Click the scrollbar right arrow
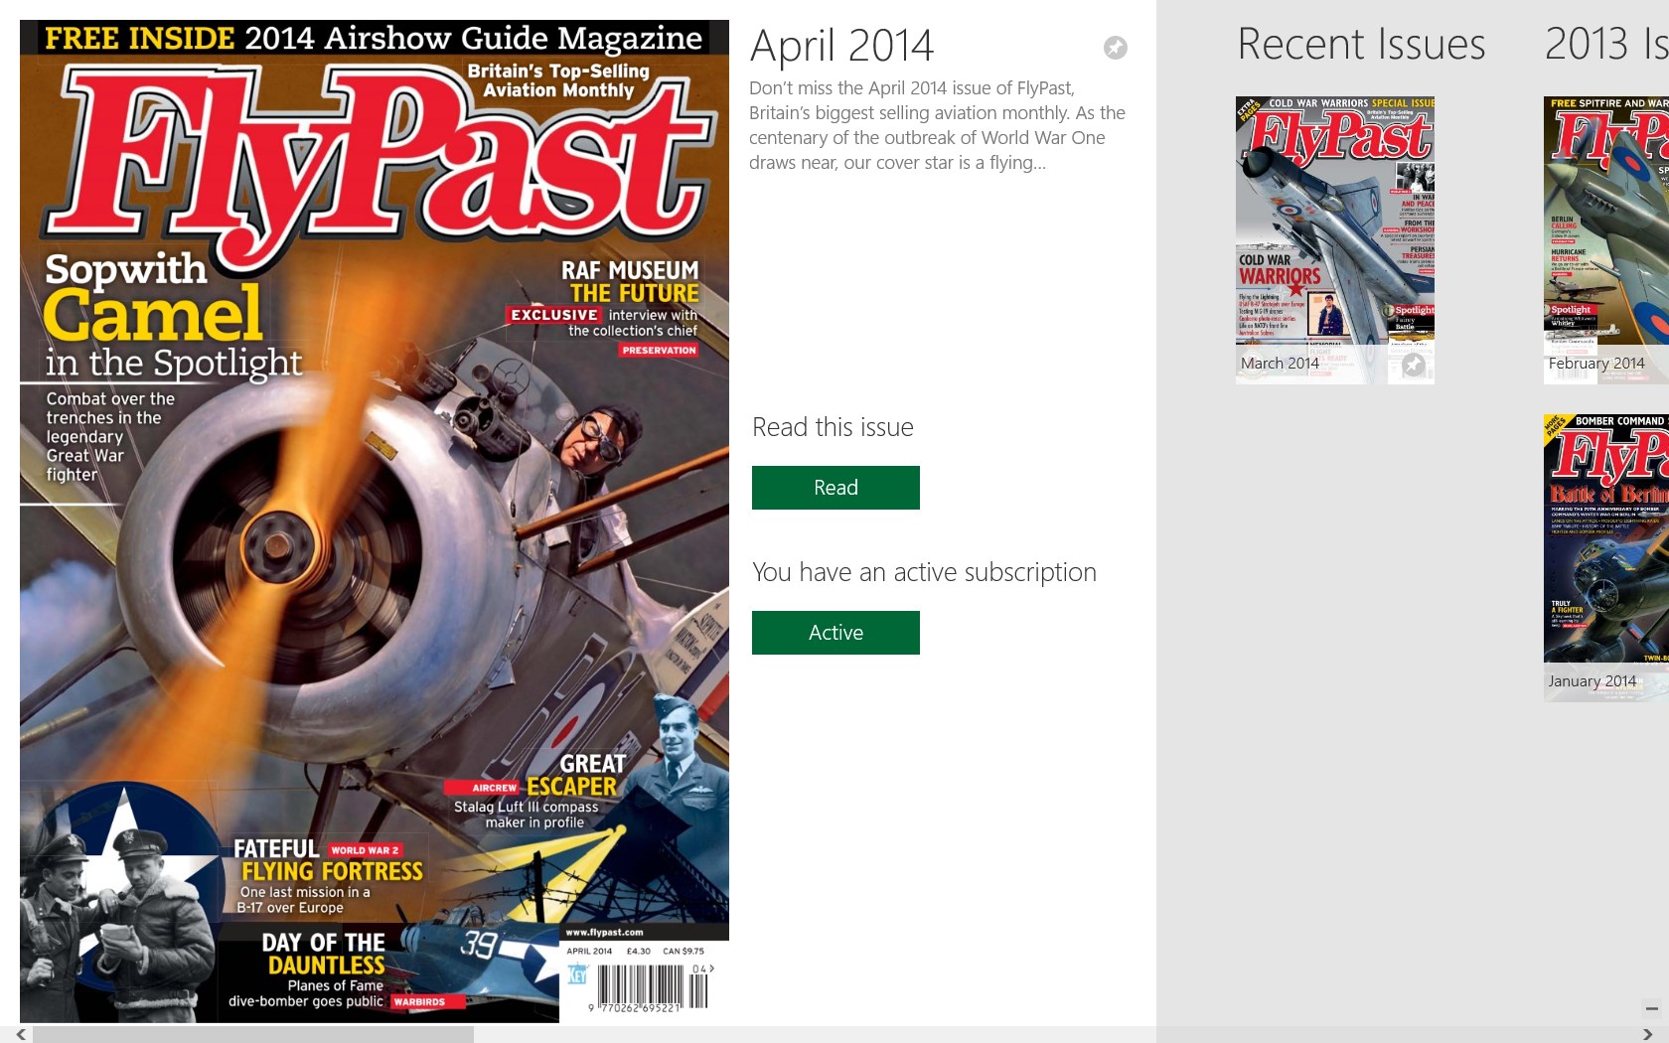This screenshot has width=1669, height=1043. (x=1649, y=1035)
